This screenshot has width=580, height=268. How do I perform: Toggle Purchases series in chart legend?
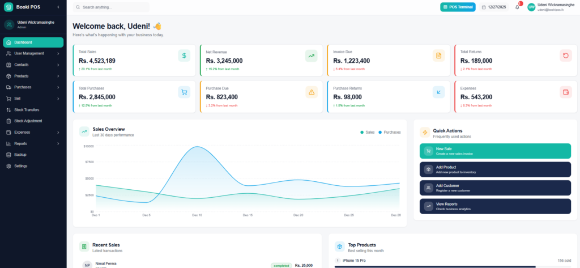(x=389, y=132)
